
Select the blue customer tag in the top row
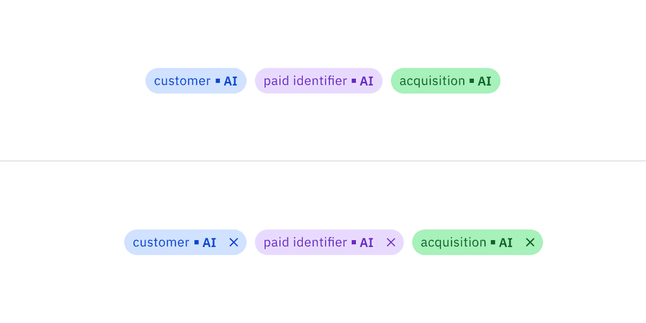tap(182, 81)
